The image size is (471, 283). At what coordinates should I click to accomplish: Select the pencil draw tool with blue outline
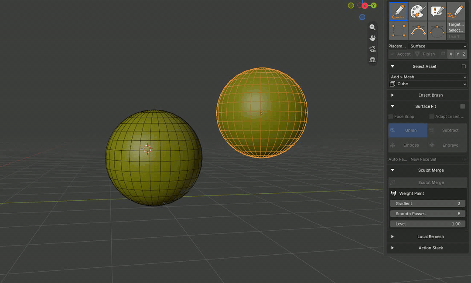tap(398, 11)
